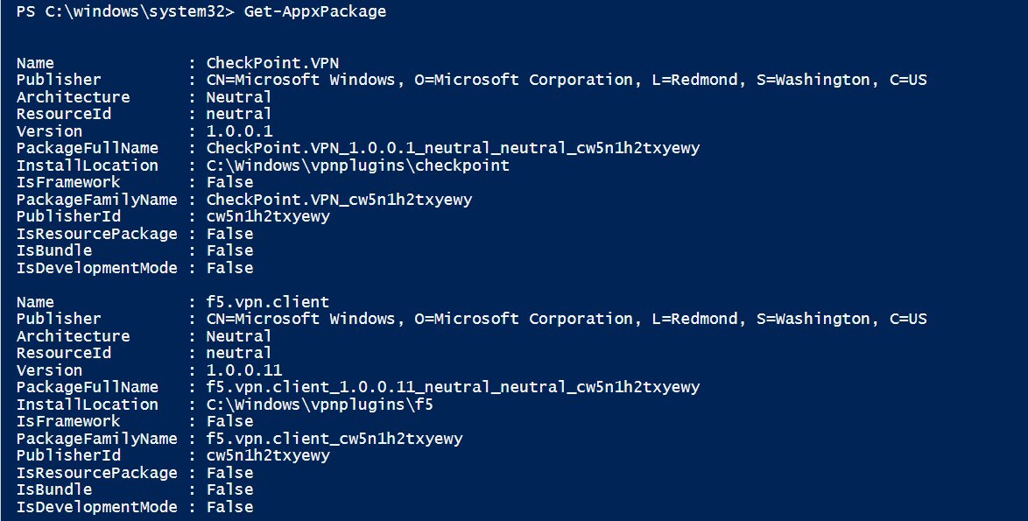
Task: Click the second IsResourcePackage label
Action: [x=96, y=473]
